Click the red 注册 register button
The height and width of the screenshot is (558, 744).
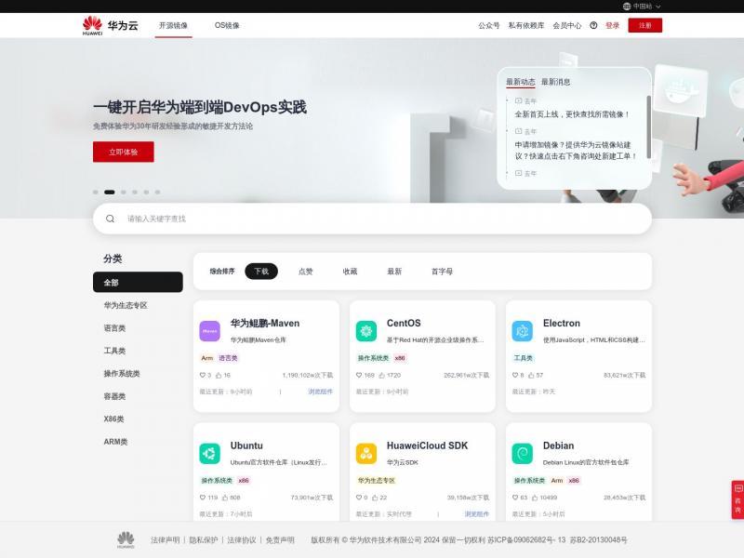coord(644,26)
